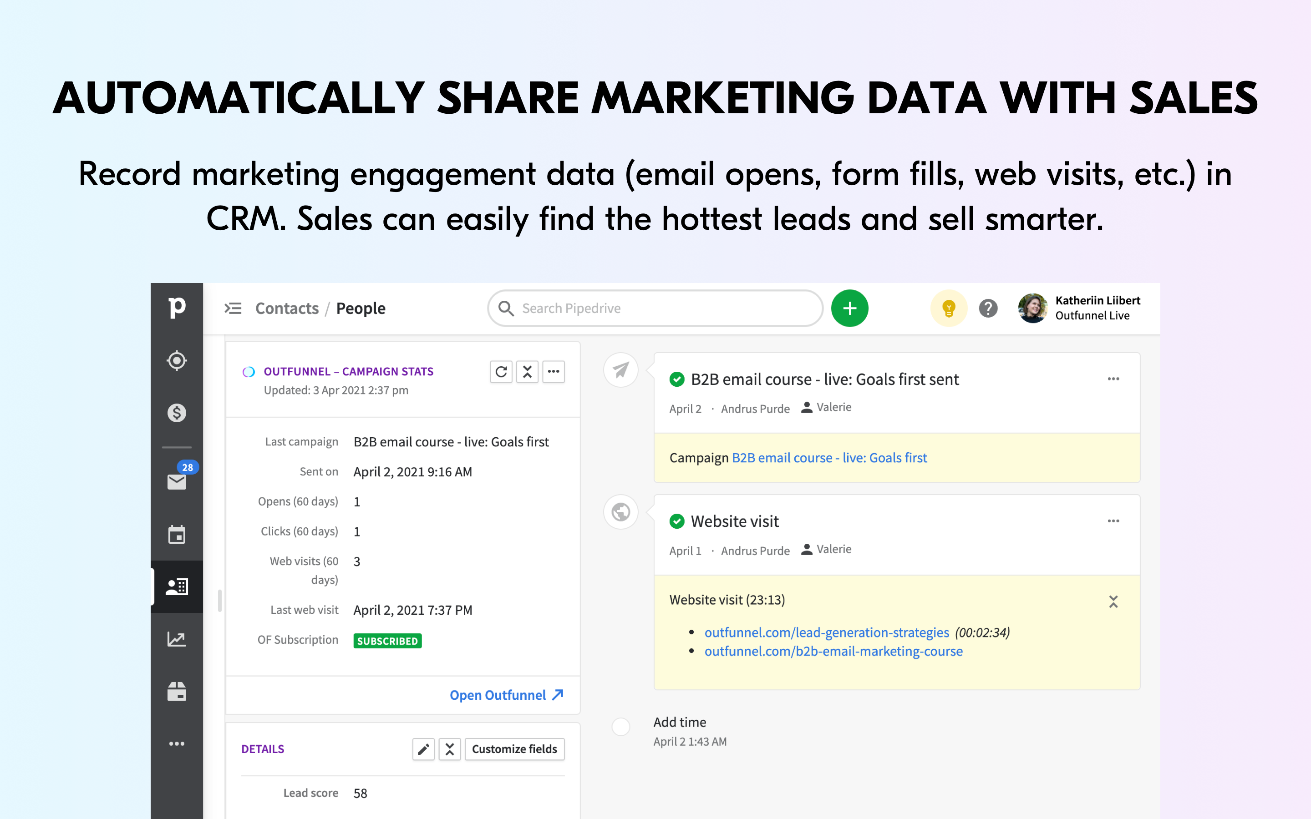Toggle the navigation menu next to Contacts
The width and height of the screenshot is (1311, 819).
click(x=233, y=308)
